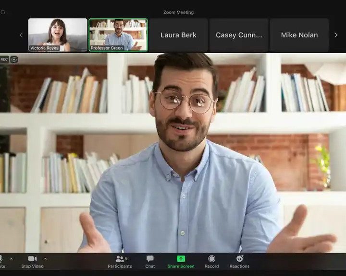Expand audio options arrow beside Mute
This screenshot has height=276, width=346.
[11, 259]
